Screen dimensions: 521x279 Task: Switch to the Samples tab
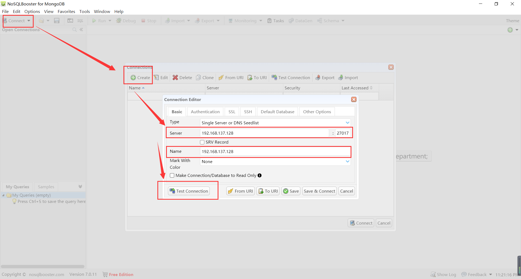tap(46, 187)
